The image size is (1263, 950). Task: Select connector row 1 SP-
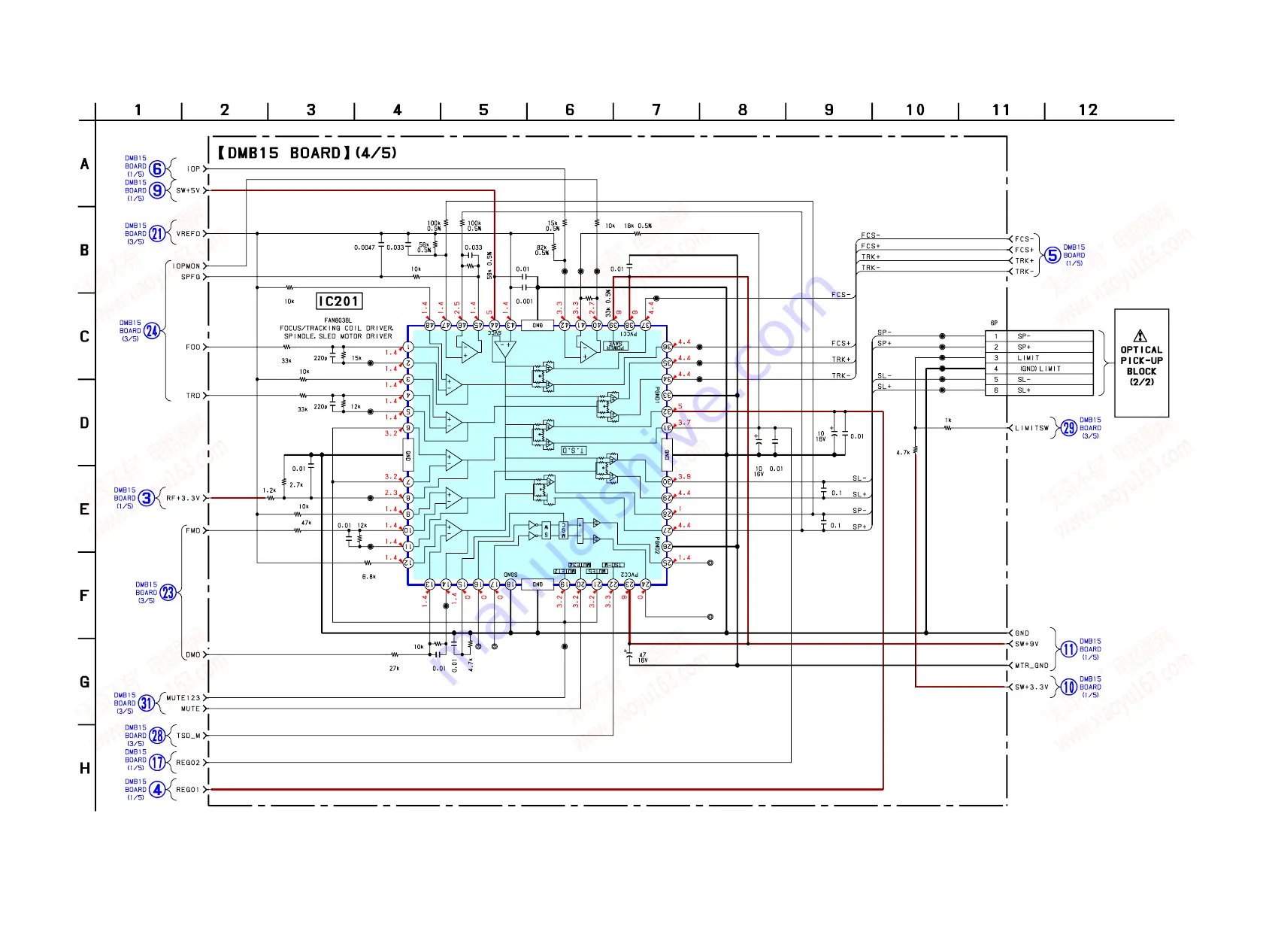(x=1039, y=336)
